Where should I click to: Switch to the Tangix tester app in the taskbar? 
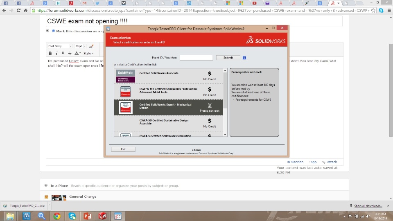pos(118,216)
